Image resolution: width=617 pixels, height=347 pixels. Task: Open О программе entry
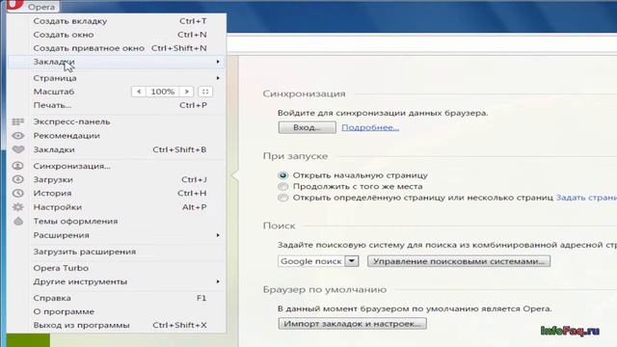tap(117, 311)
